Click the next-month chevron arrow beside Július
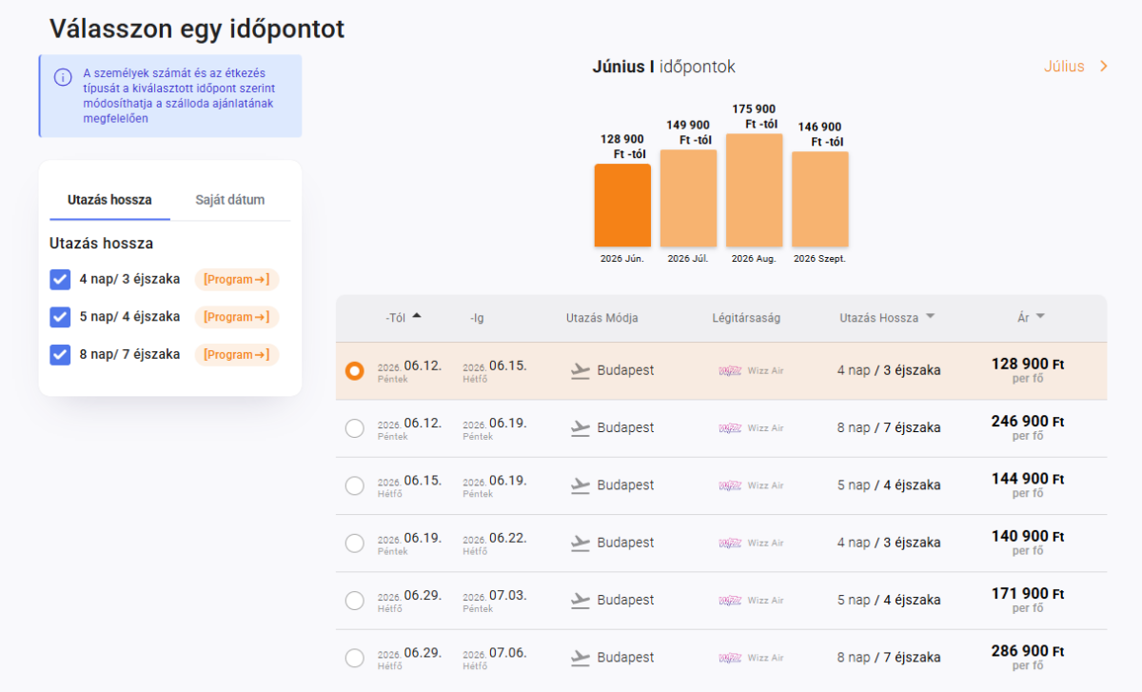1142x692 pixels. coord(1104,67)
